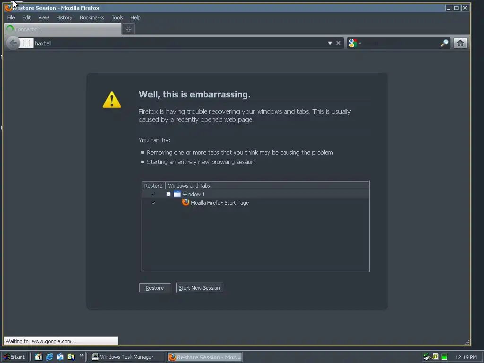
Task: Uncheck restore for Mozilla Firefox Start Page
Action: [153, 202]
